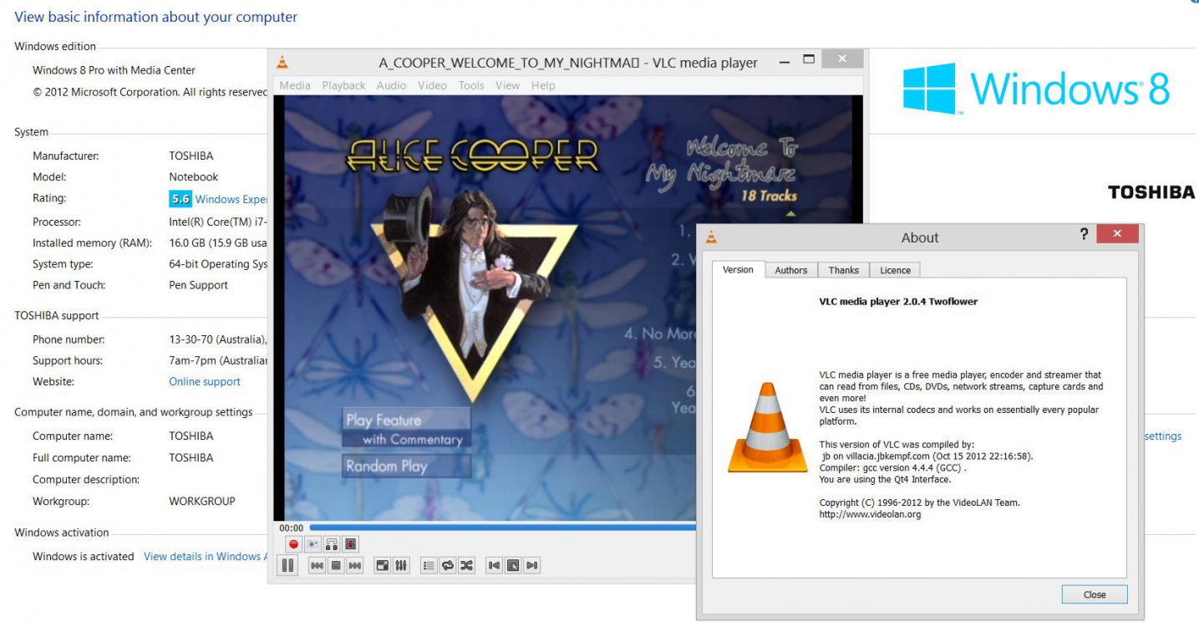Show the VLC playlist
The height and width of the screenshot is (627, 1199).
click(429, 566)
